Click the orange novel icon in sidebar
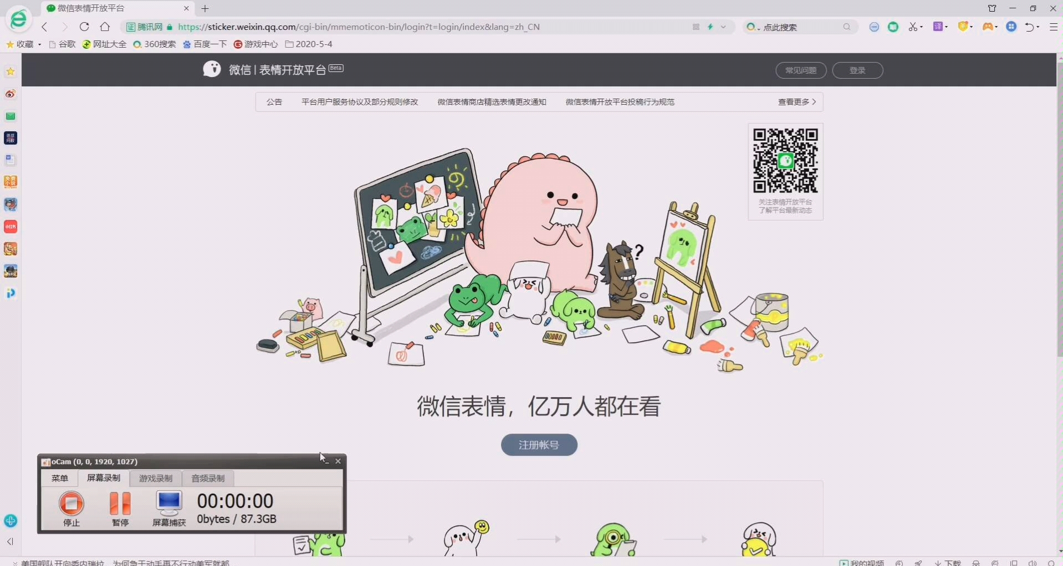The height and width of the screenshot is (566, 1063). coord(11,182)
